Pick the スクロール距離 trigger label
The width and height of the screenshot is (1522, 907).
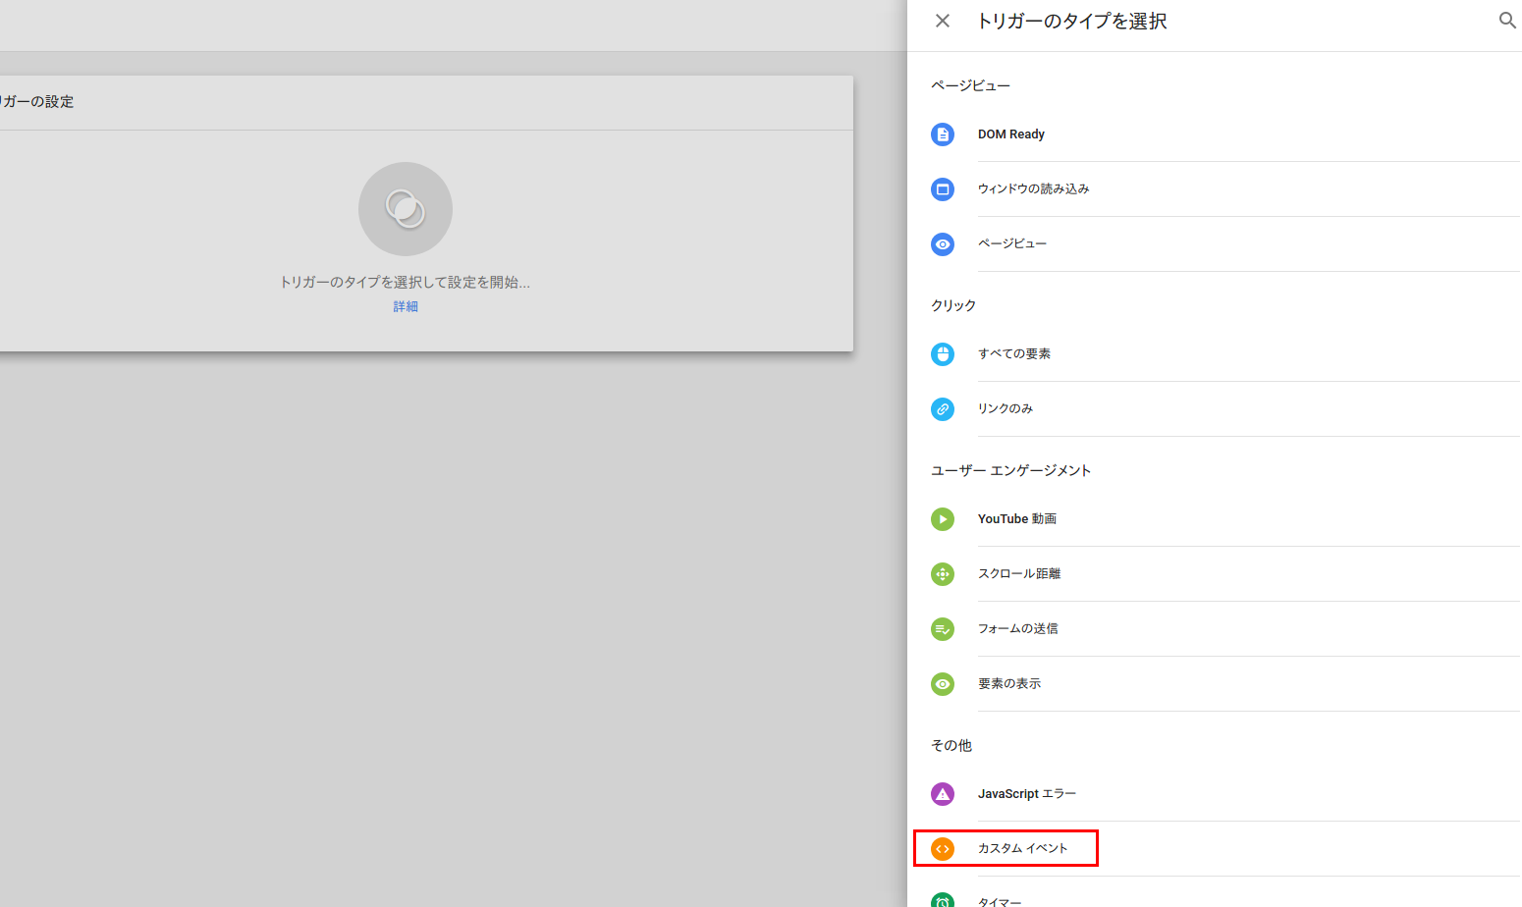(x=1018, y=574)
